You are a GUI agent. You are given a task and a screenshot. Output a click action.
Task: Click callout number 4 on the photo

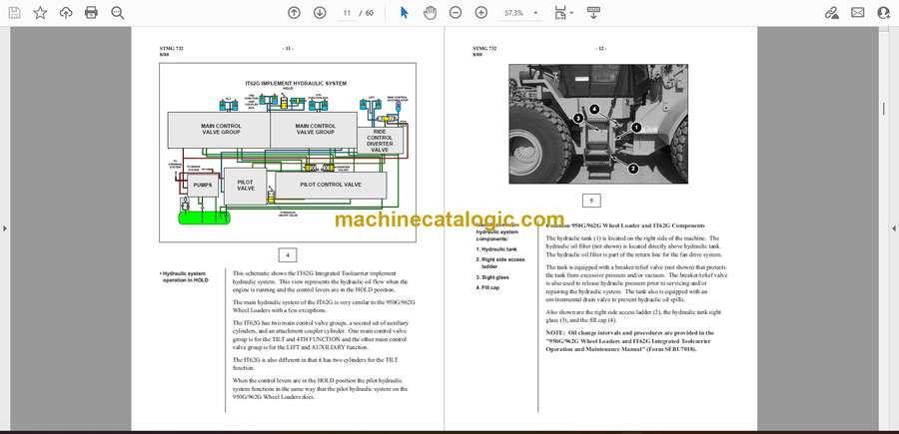(594, 108)
